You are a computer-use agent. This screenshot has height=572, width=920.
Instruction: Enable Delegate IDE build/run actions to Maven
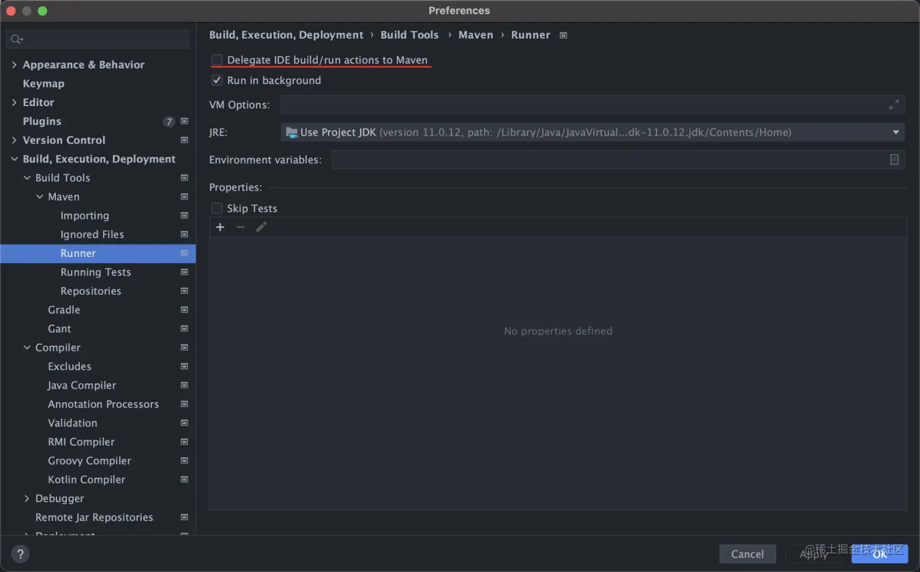(x=217, y=60)
